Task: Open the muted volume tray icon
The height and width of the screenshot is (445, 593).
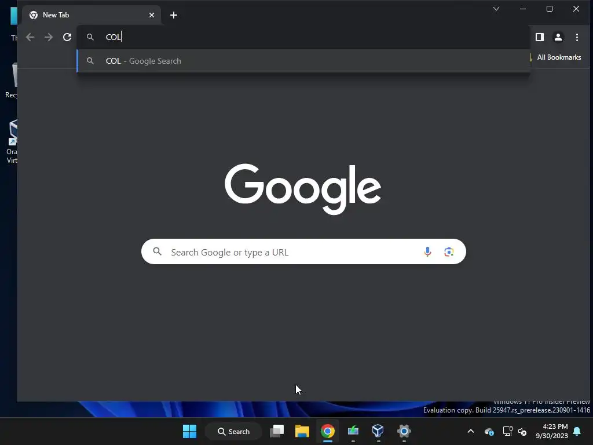Action: point(522,431)
